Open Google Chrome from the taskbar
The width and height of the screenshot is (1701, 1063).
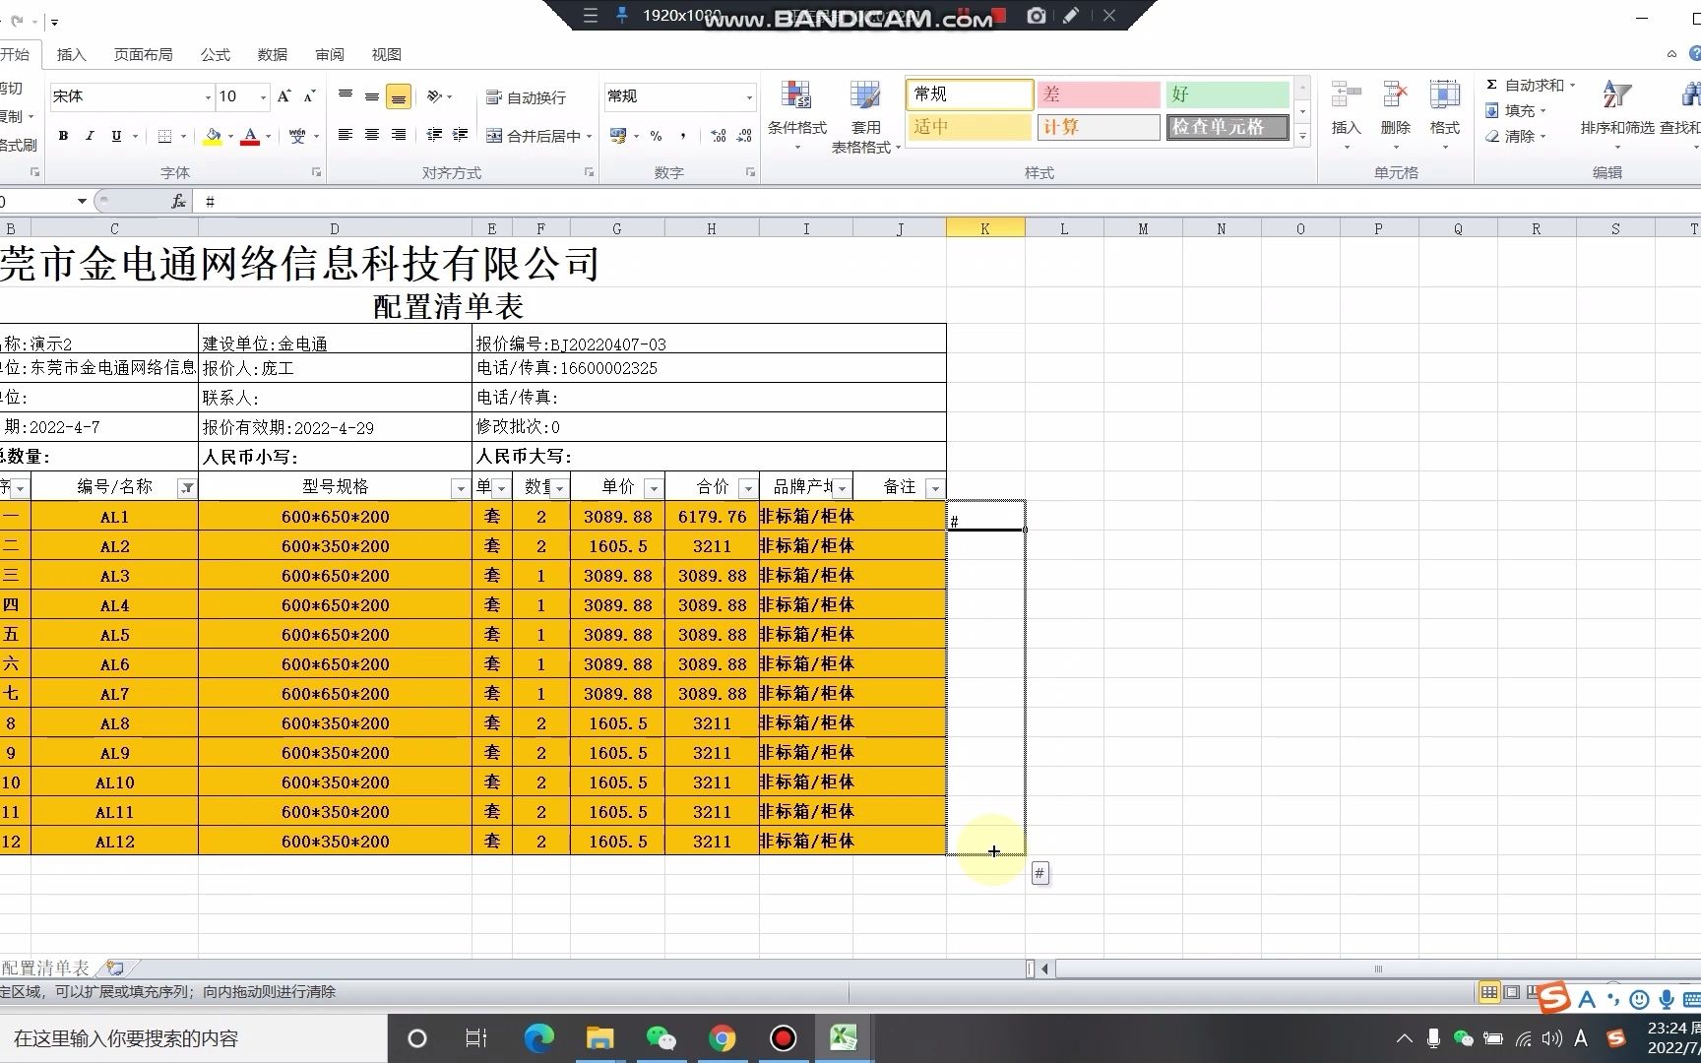coord(723,1038)
